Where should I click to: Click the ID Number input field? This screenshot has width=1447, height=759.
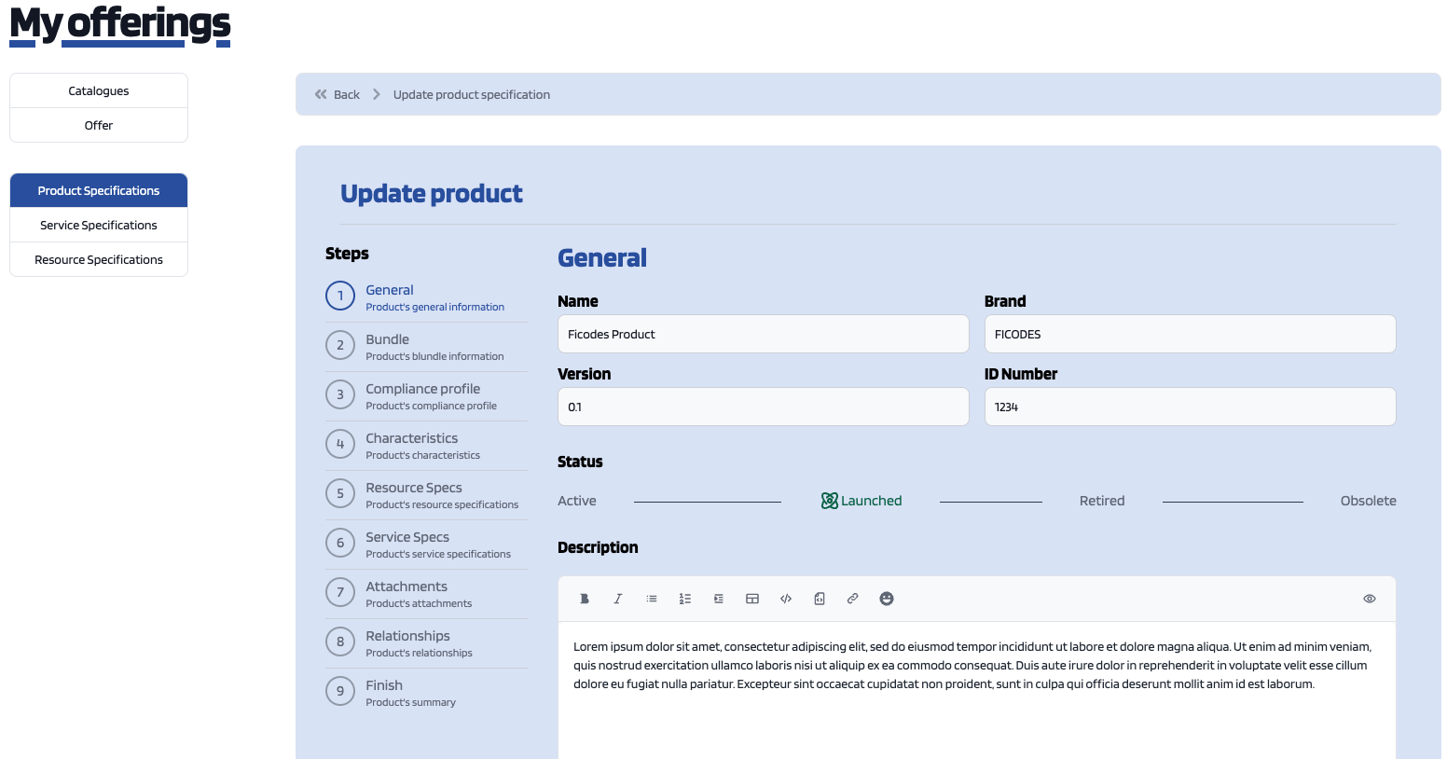click(x=1191, y=407)
